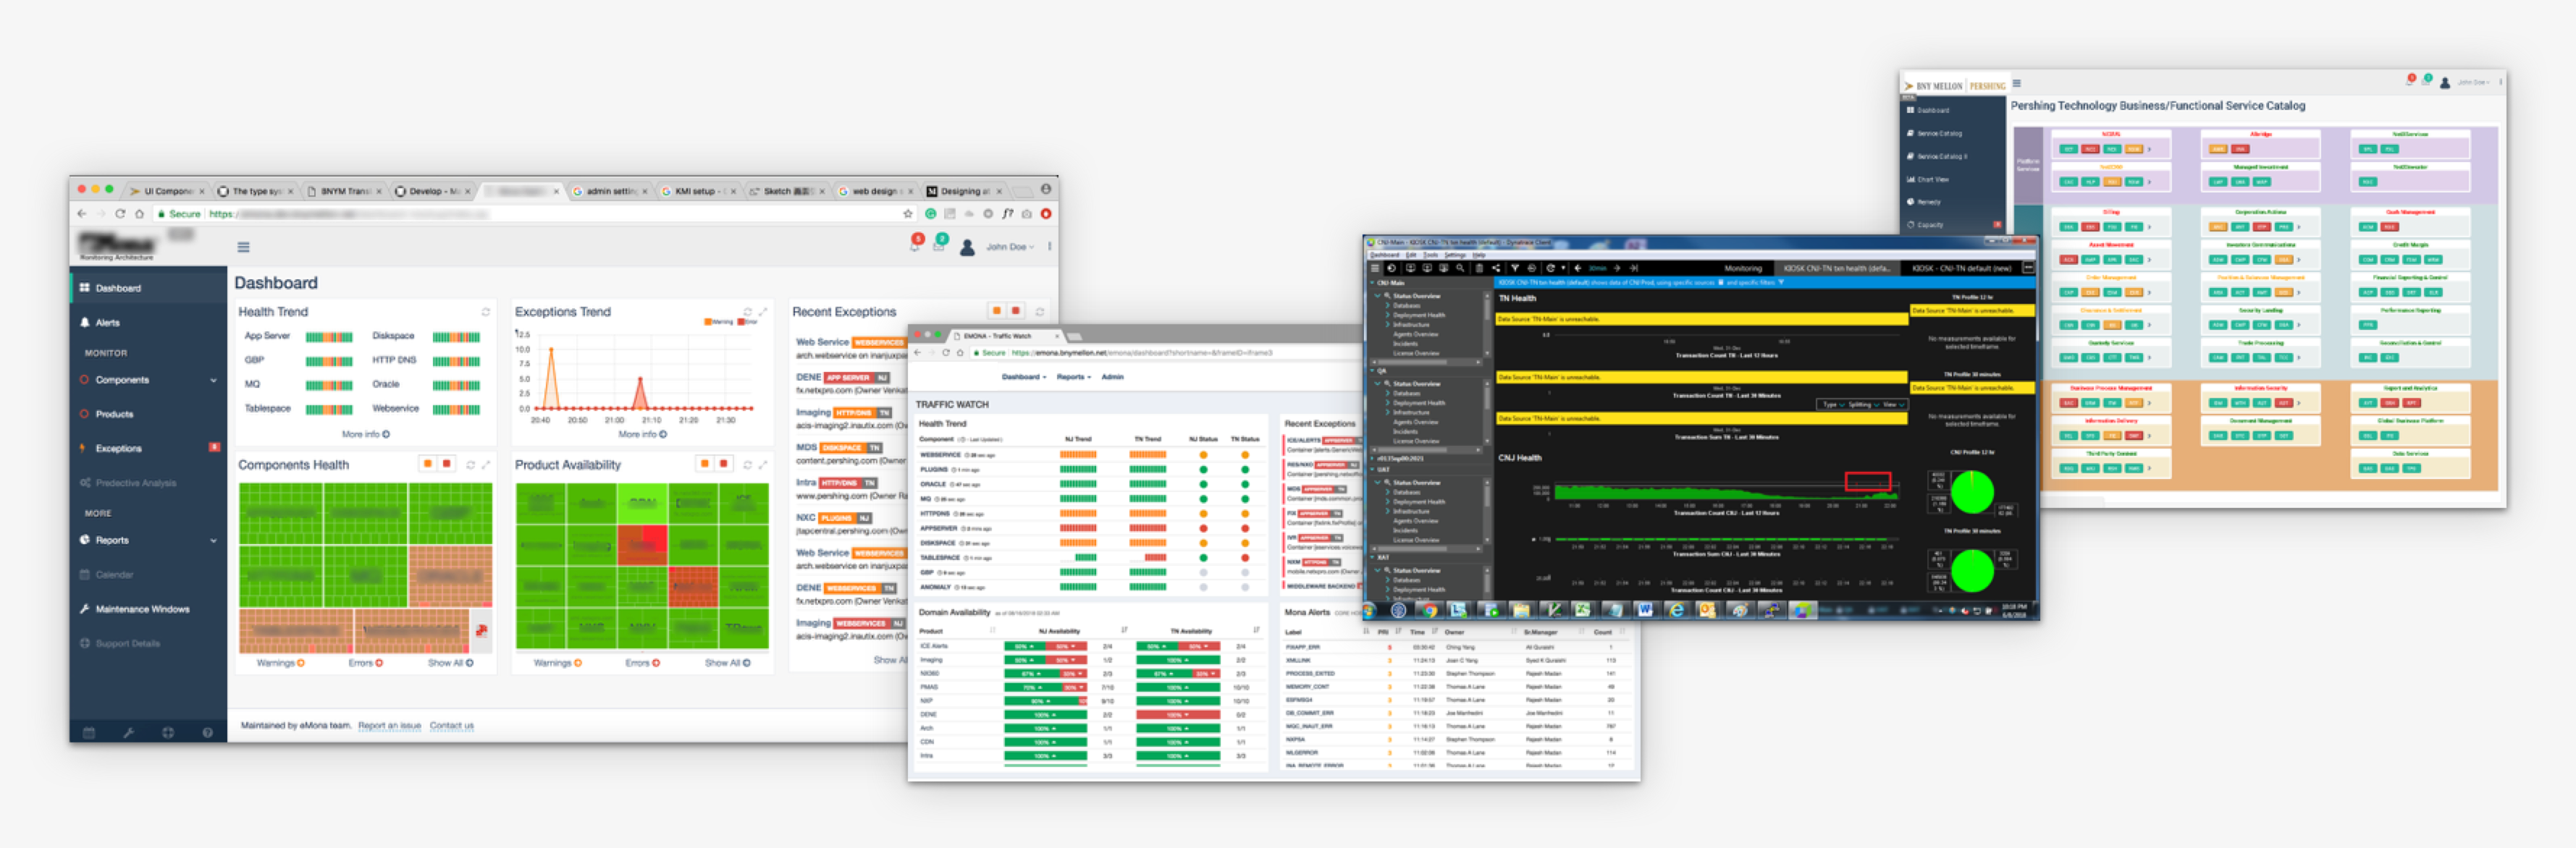
Task: Click Admin in the Traffic Watch window nav
Action: pos(1113,378)
